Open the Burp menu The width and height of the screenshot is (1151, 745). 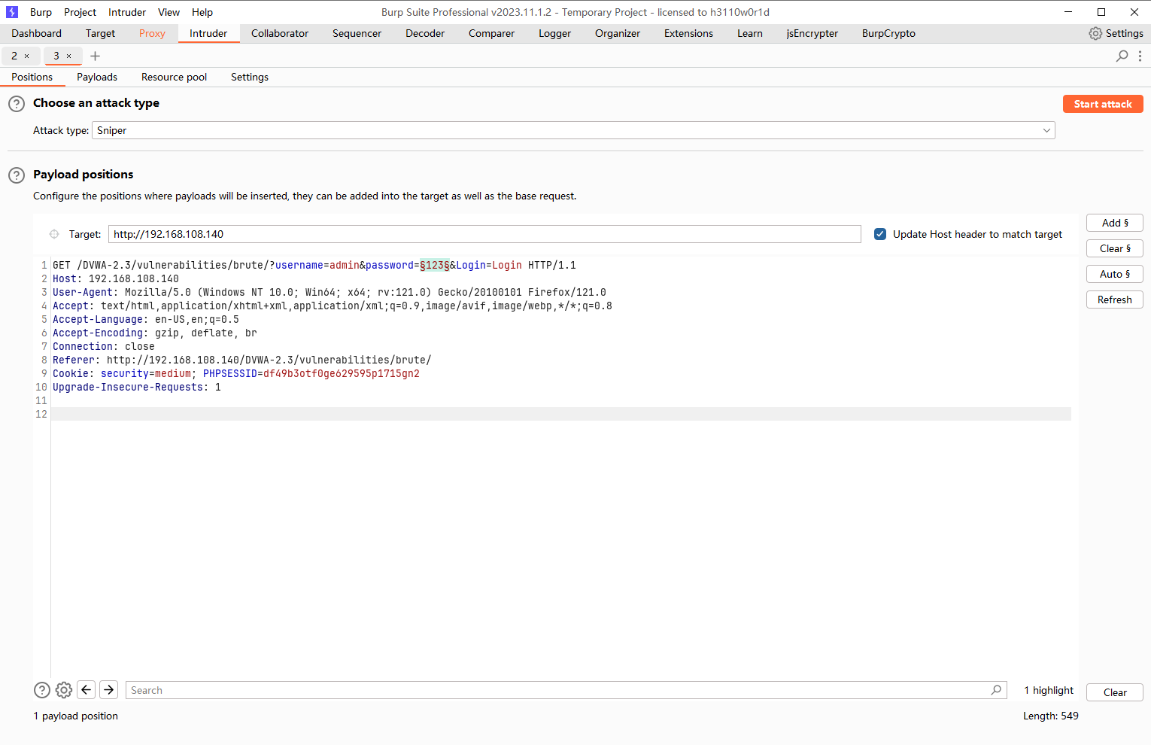pyautogui.click(x=41, y=12)
